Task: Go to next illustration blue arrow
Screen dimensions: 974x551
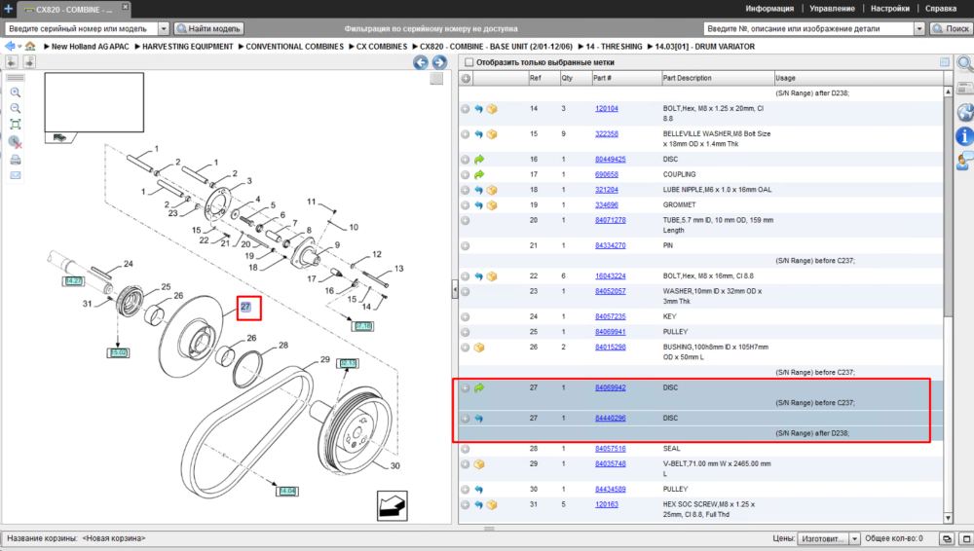Action: [439, 62]
